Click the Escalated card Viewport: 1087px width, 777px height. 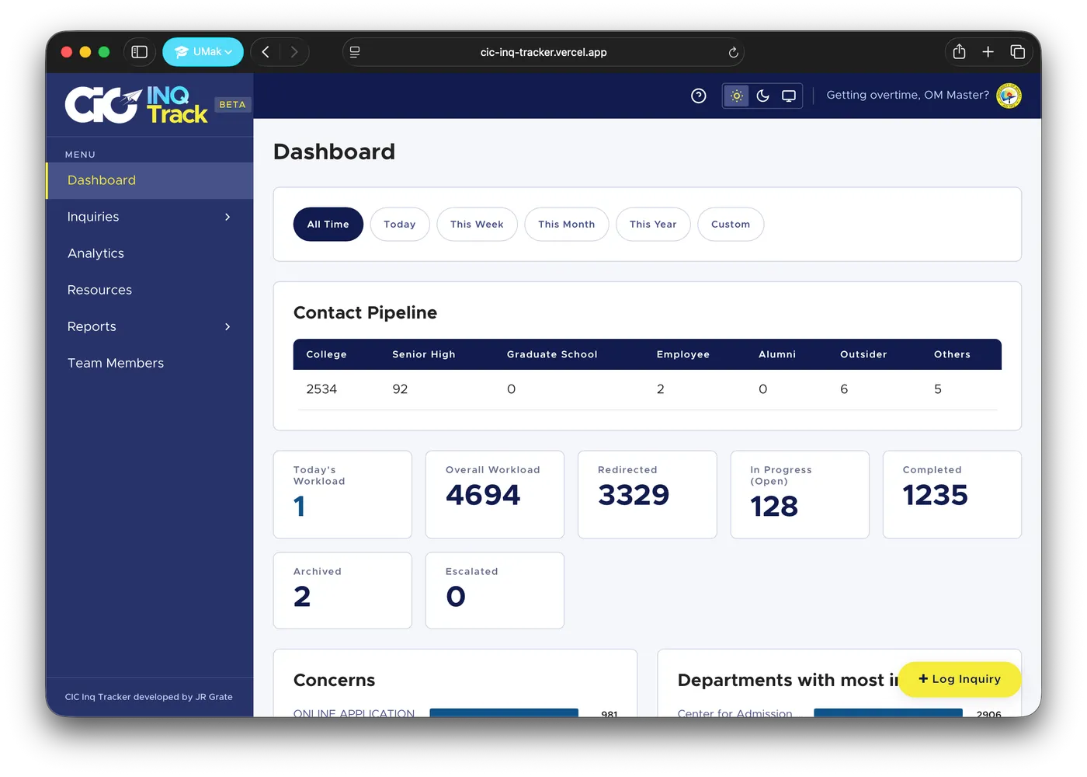495,591
